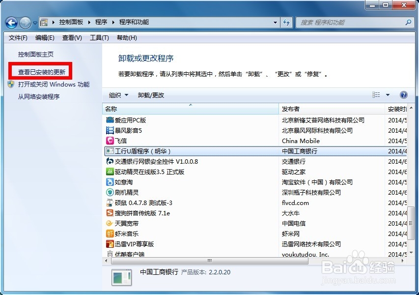
Task: Click the Forward navigation arrow button
Action: (26, 23)
